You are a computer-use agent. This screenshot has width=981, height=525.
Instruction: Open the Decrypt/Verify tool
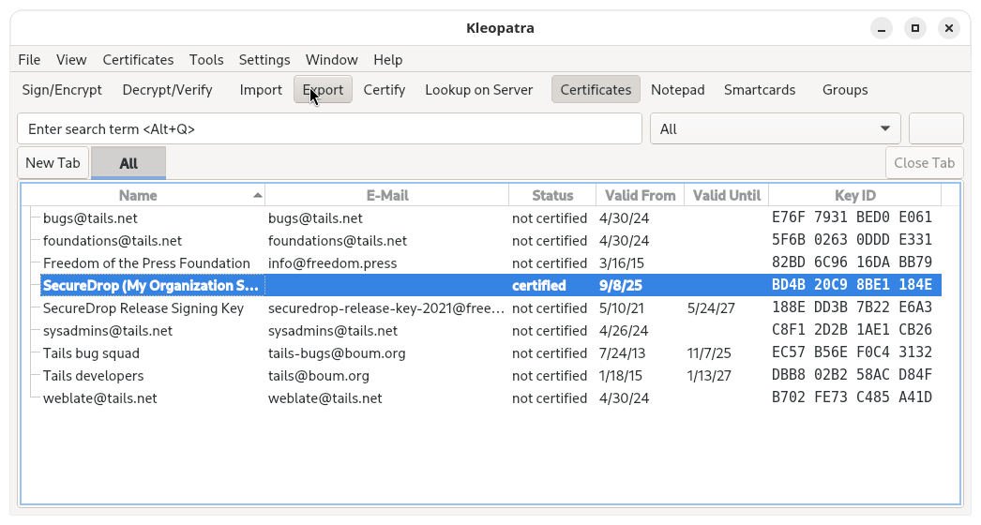pyautogui.click(x=167, y=90)
